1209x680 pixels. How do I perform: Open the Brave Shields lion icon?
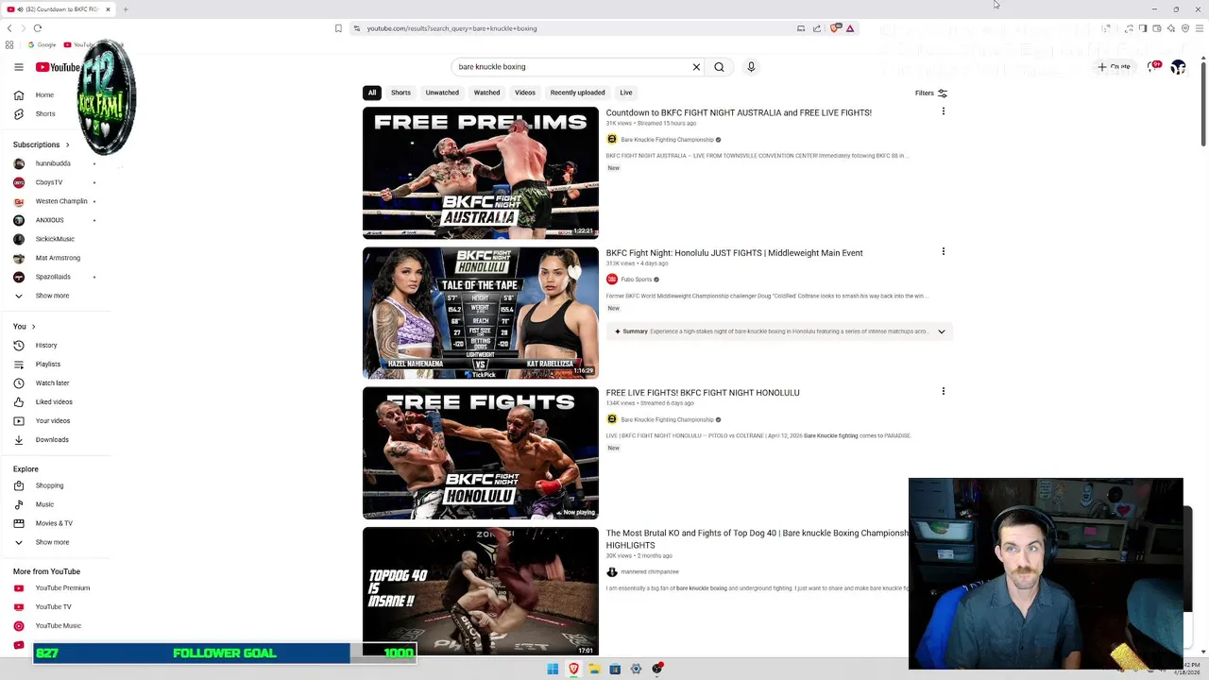tap(835, 28)
